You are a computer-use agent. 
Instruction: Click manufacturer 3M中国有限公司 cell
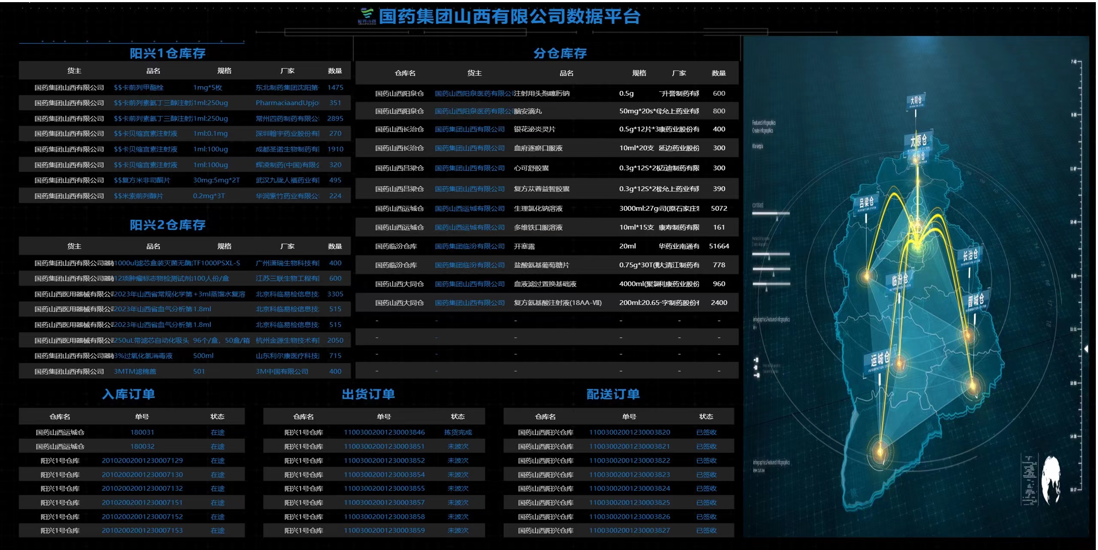click(282, 372)
